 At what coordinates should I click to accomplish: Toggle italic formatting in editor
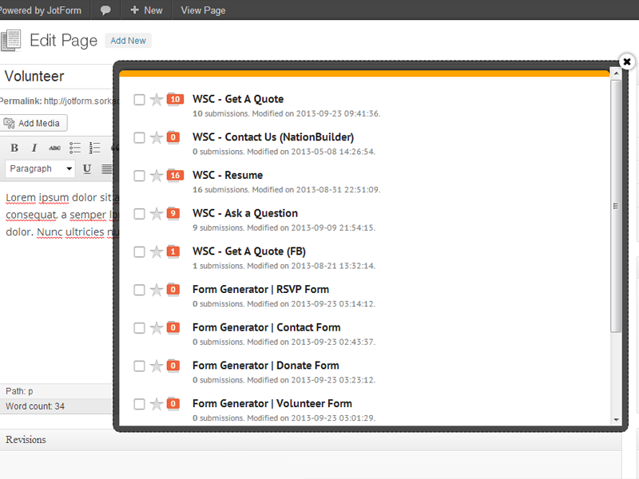tap(34, 148)
